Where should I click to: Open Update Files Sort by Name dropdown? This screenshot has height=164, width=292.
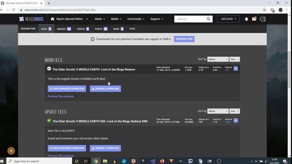[218, 111]
